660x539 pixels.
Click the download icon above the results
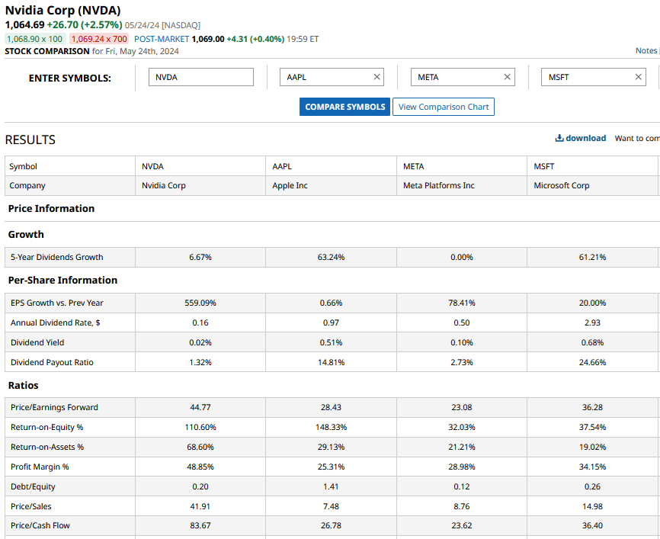[x=559, y=138]
